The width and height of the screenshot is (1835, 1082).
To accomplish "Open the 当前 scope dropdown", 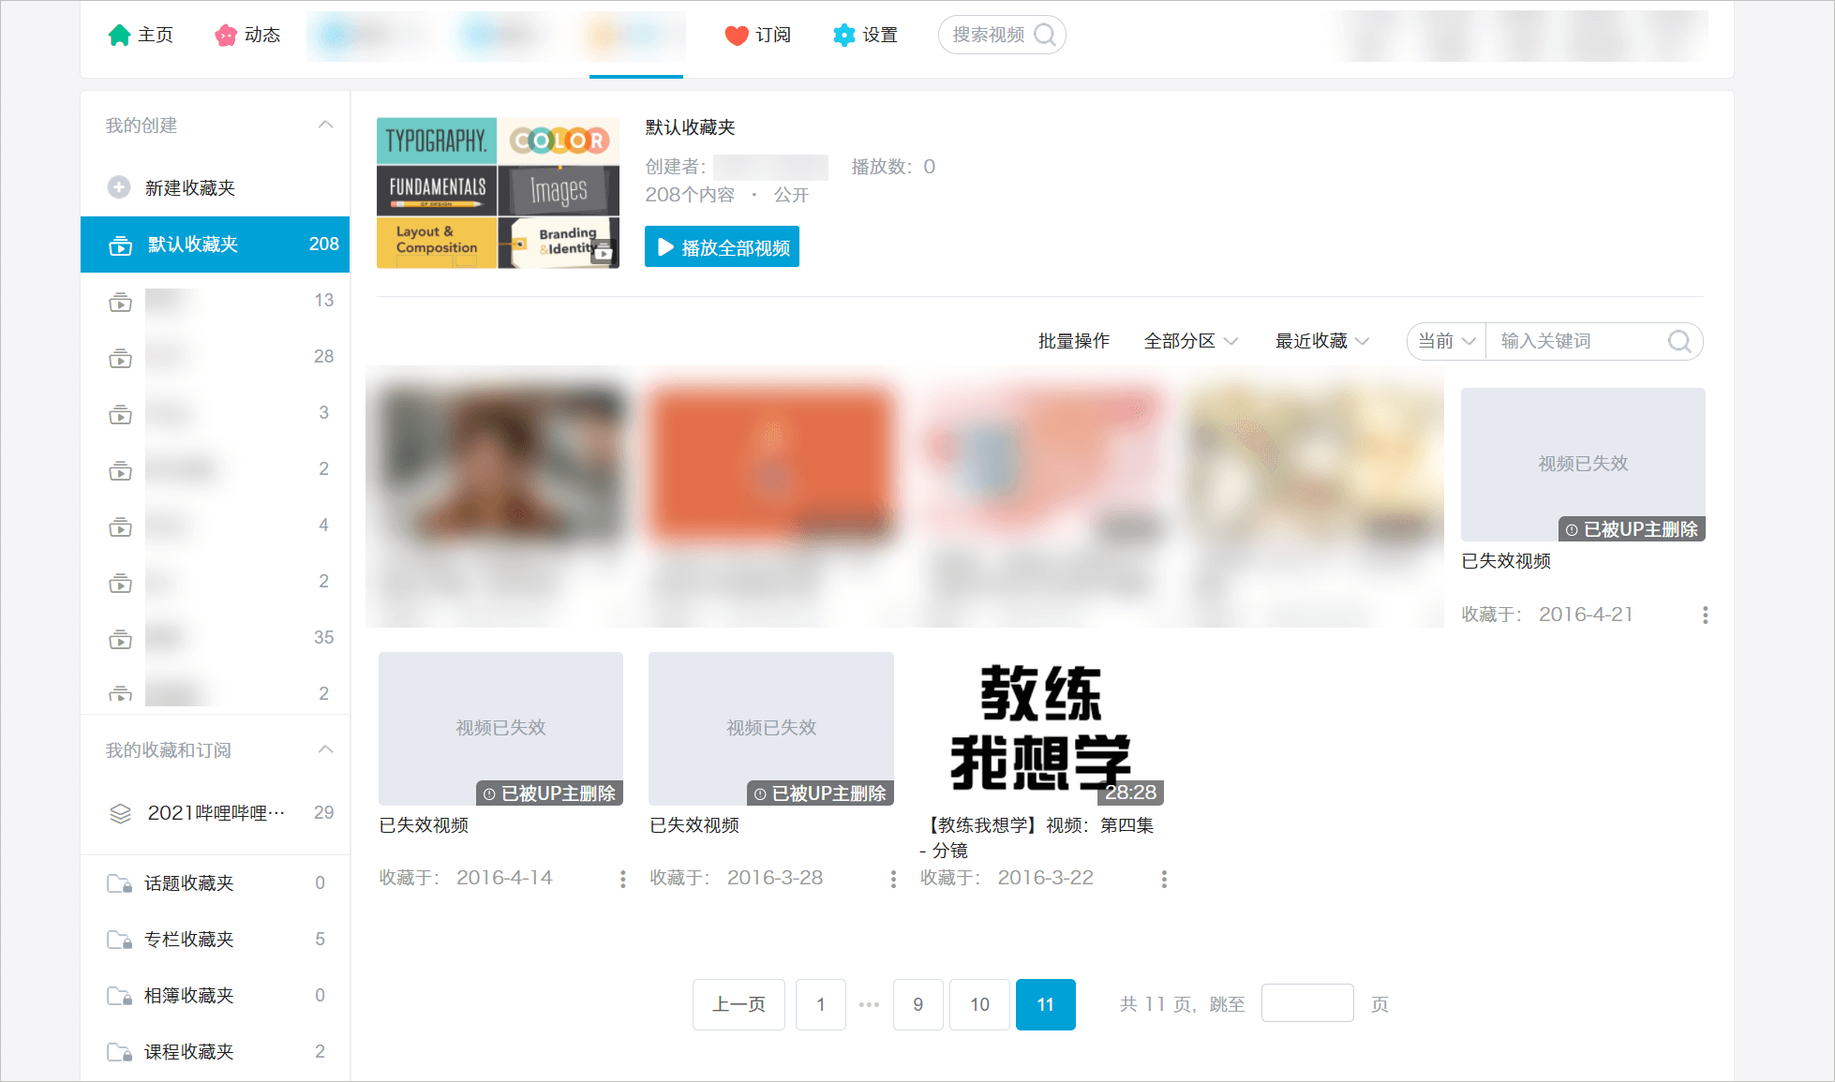I will click(x=1446, y=341).
